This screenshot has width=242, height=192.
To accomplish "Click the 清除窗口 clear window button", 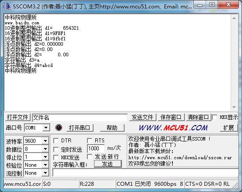I will (198, 117).
